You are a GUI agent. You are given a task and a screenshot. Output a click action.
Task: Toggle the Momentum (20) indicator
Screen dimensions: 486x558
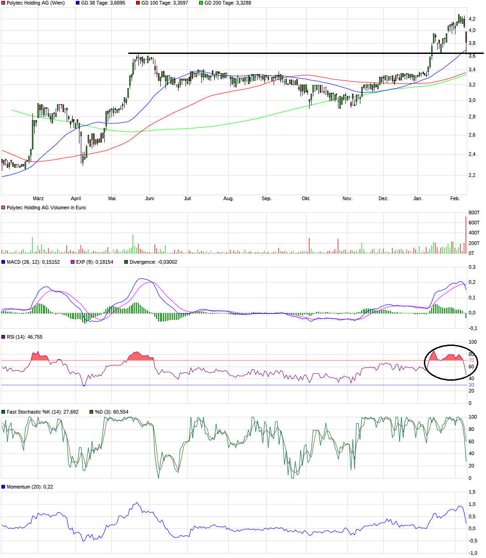pyautogui.click(x=4, y=486)
